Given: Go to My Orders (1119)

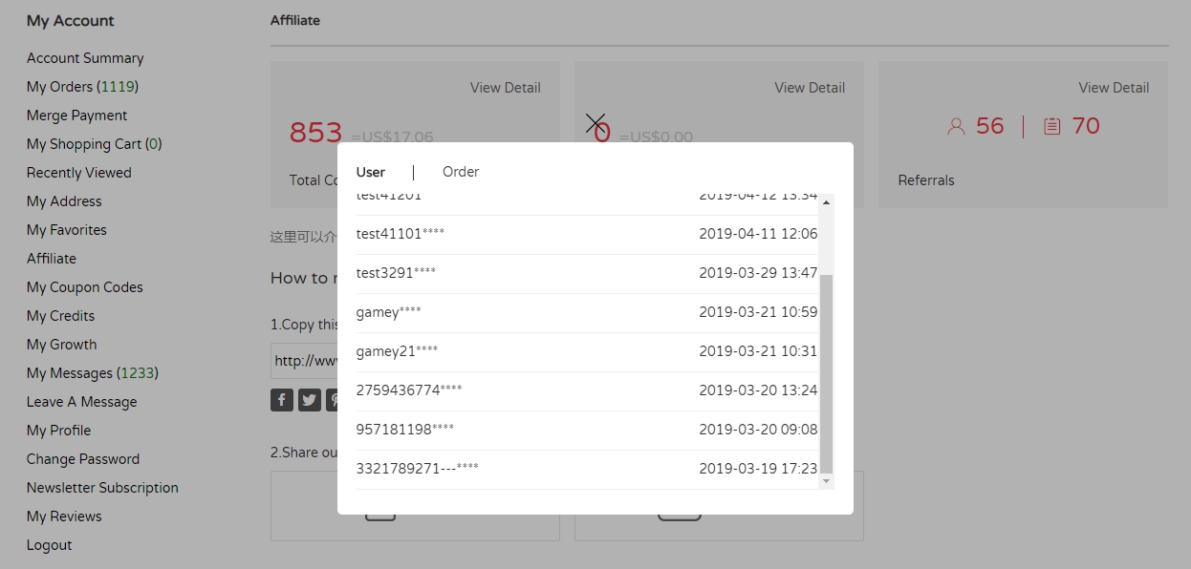Looking at the screenshot, I should click(82, 87).
